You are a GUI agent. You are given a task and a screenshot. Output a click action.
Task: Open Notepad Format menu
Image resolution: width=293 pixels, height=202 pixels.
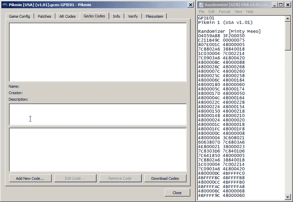(225, 12)
